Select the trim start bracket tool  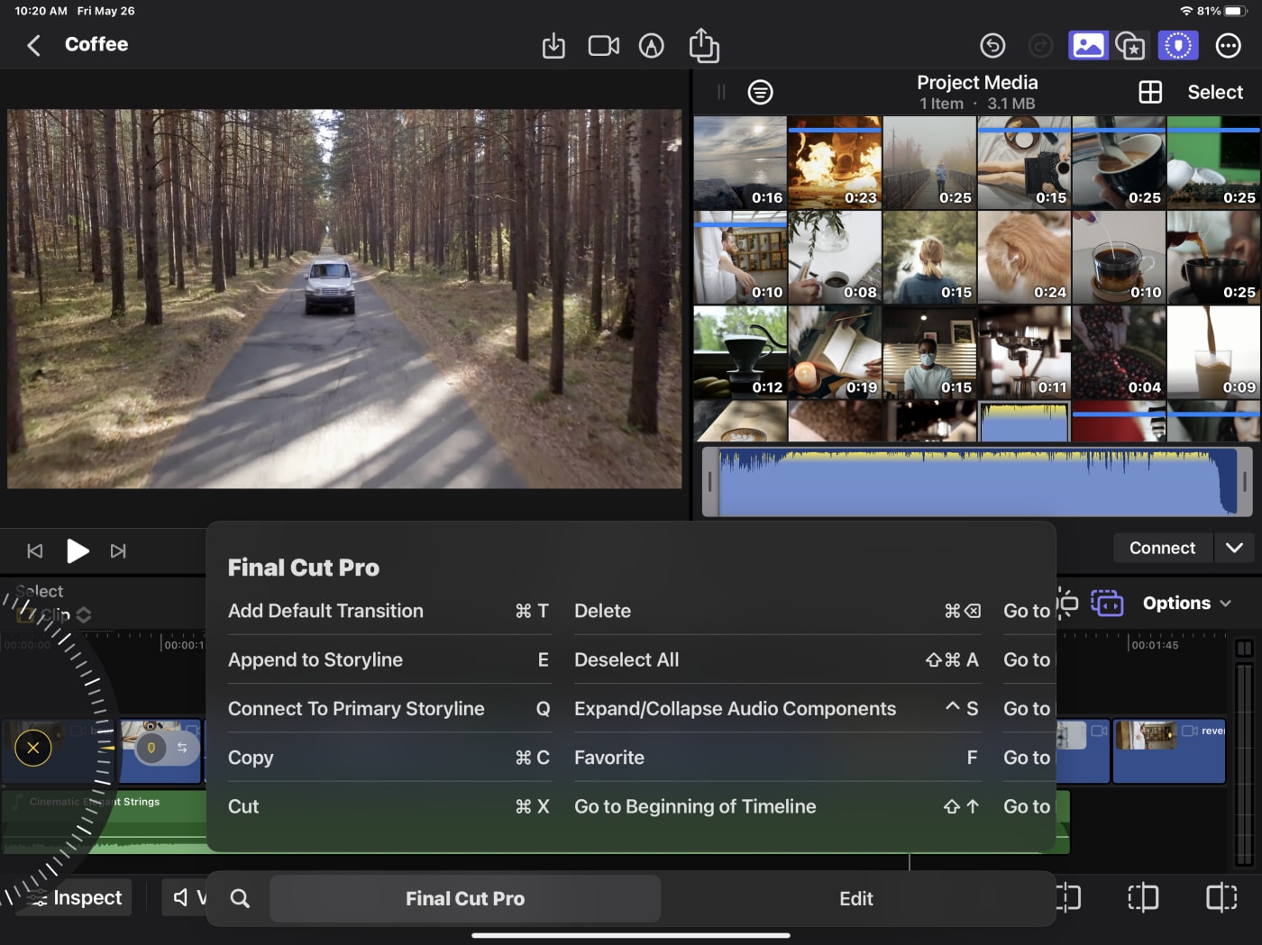(1069, 897)
